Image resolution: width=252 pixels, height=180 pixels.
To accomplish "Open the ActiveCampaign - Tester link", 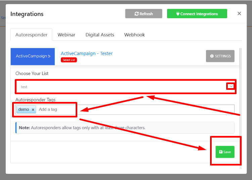I will 87,53.
